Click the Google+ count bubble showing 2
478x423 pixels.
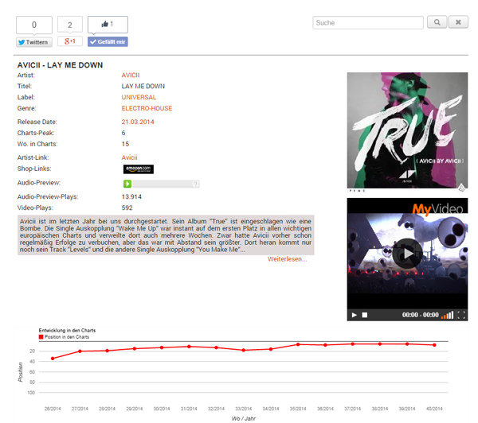pos(70,25)
